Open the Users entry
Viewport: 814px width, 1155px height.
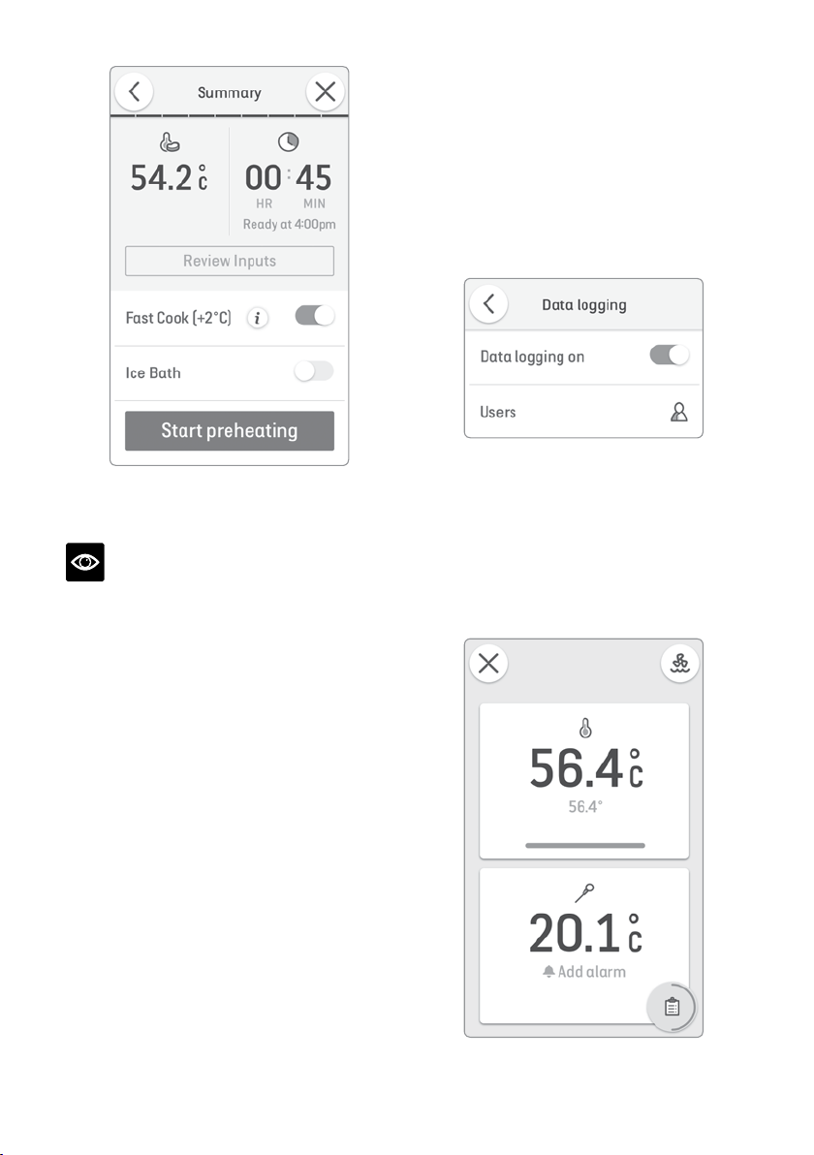583,412
